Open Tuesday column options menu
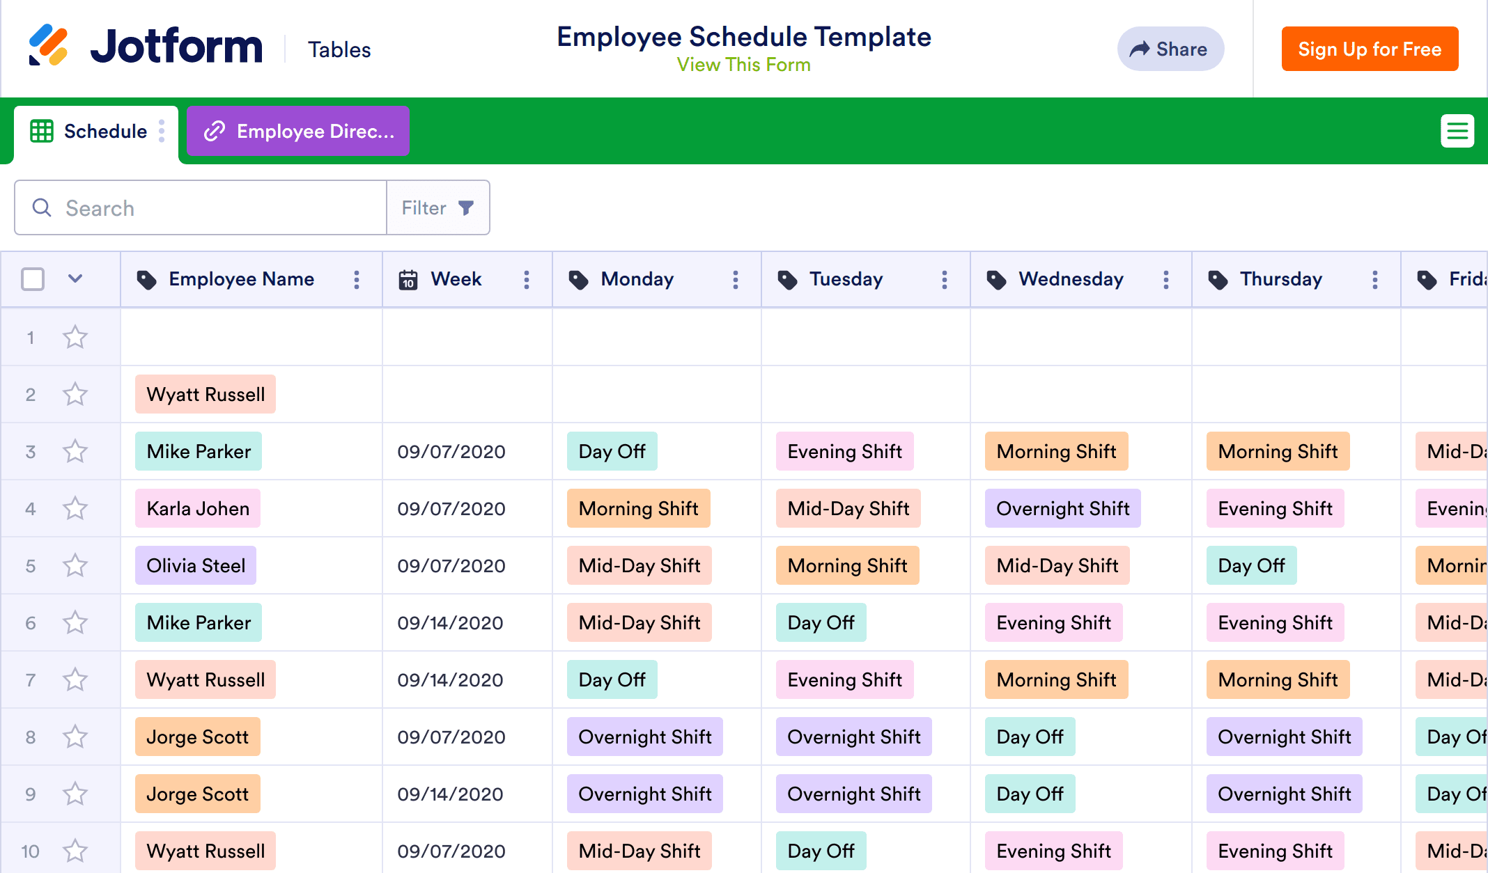The image size is (1488, 873). [945, 280]
